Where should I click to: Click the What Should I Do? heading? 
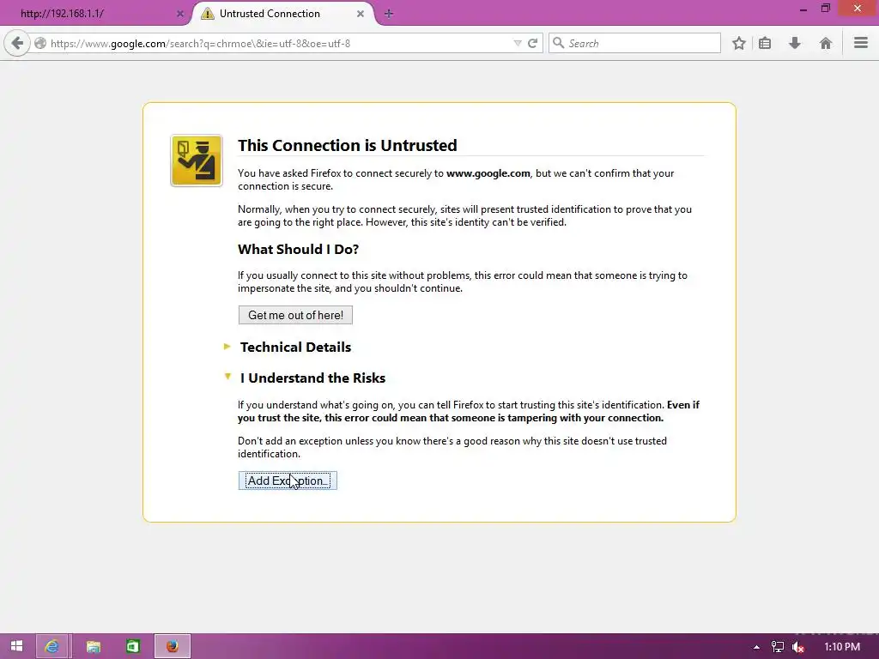click(298, 250)
